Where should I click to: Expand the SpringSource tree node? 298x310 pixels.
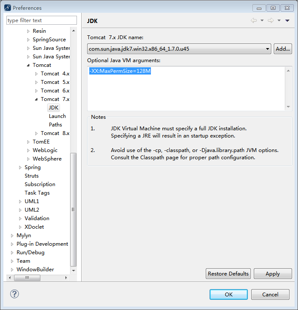[x=28, y=40]
